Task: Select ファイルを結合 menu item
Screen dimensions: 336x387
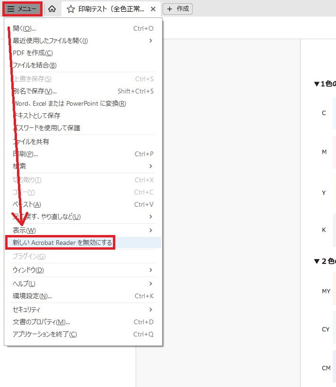Action: (x=34, y=65)
